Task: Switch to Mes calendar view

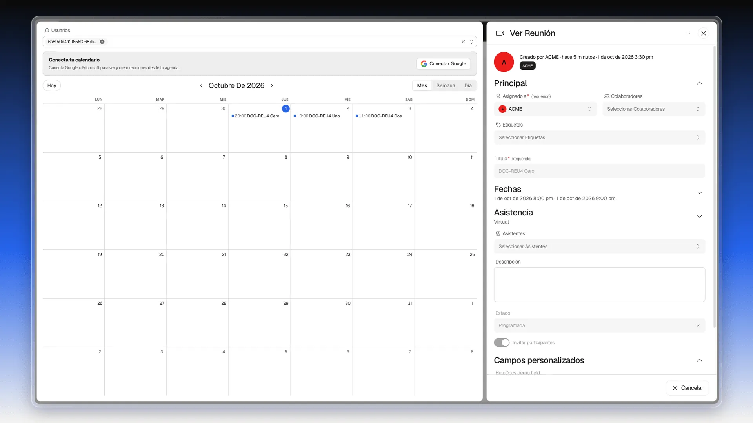Action: pyautogui.click(x=422, y=85)
